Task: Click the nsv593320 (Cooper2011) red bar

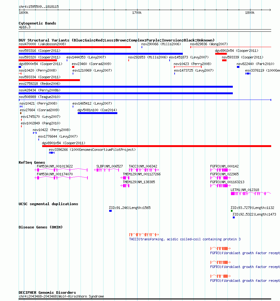Action: 38,60
